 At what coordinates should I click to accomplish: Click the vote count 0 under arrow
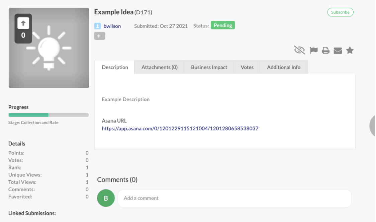click(23, 35)
